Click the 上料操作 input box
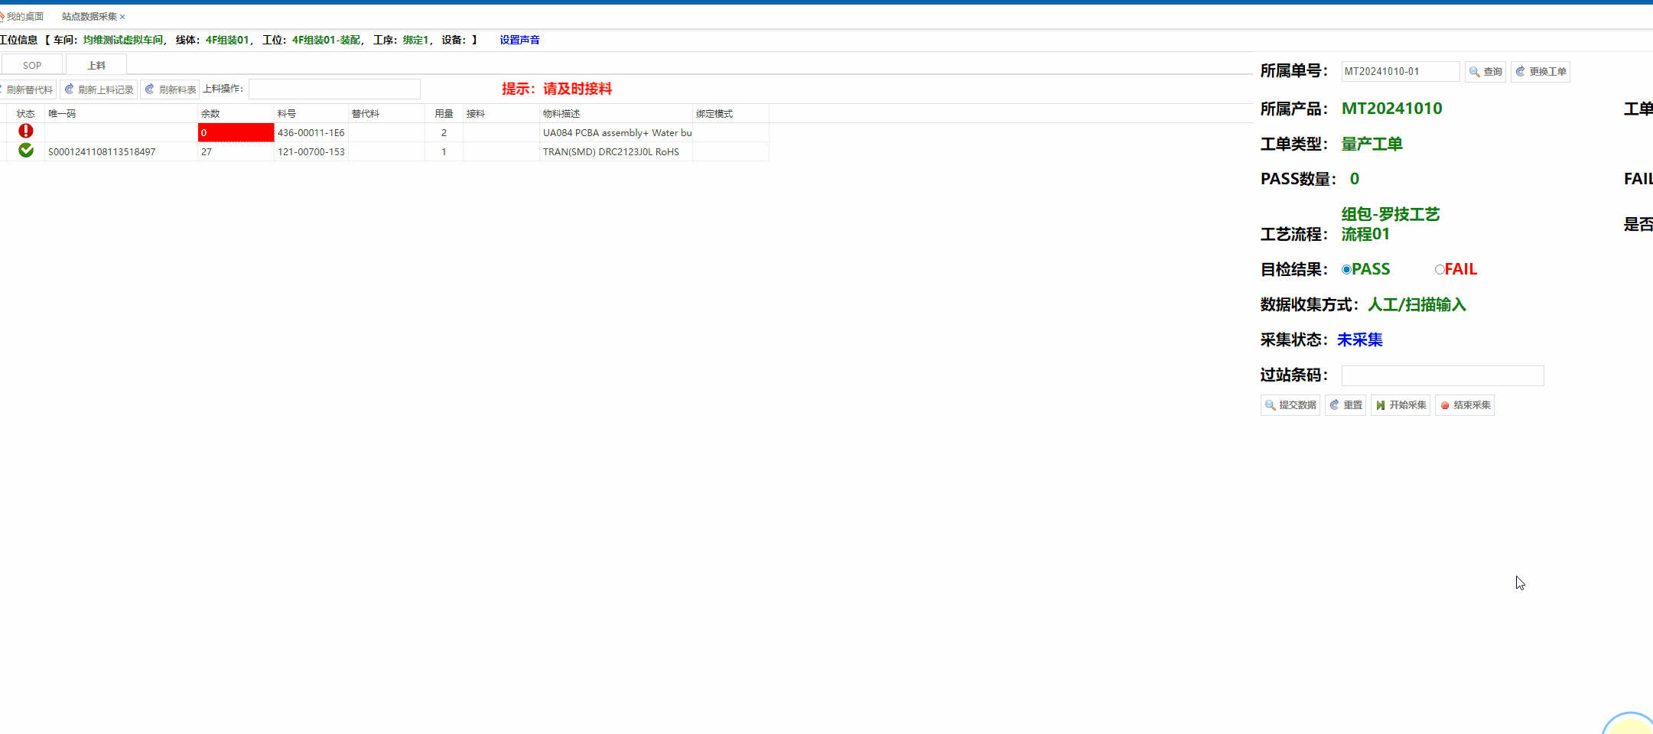 click(x=334, y=88)
